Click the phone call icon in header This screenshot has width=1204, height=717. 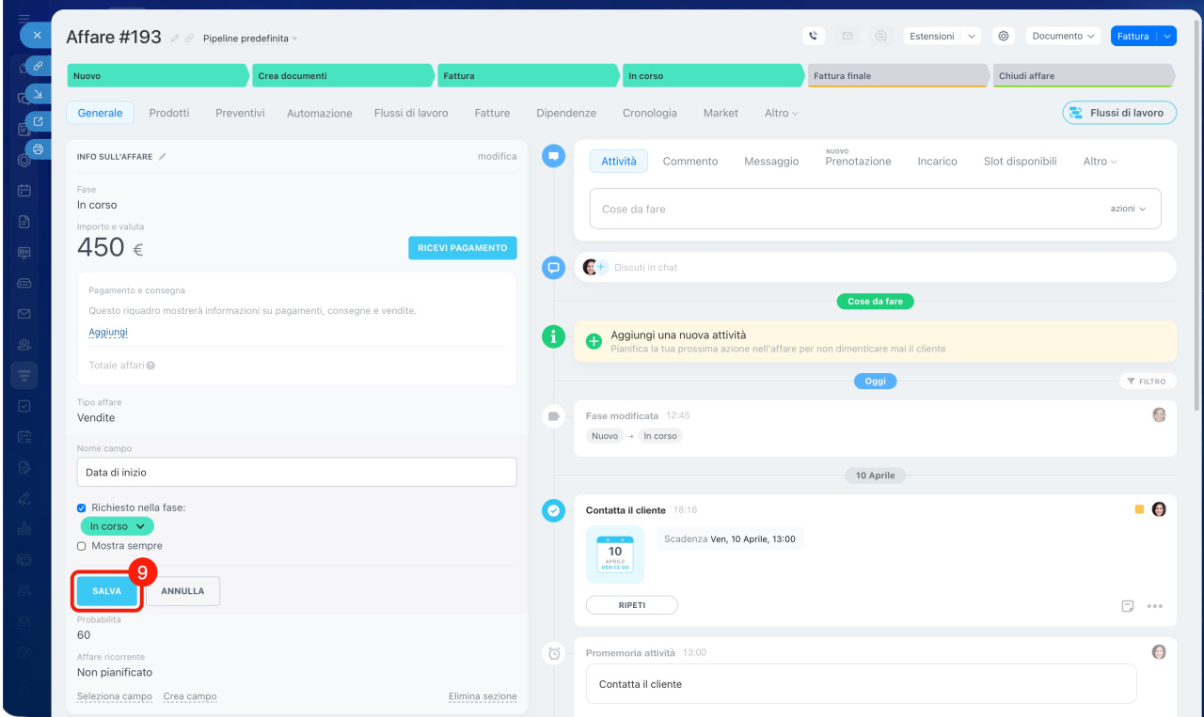point(814,36)
